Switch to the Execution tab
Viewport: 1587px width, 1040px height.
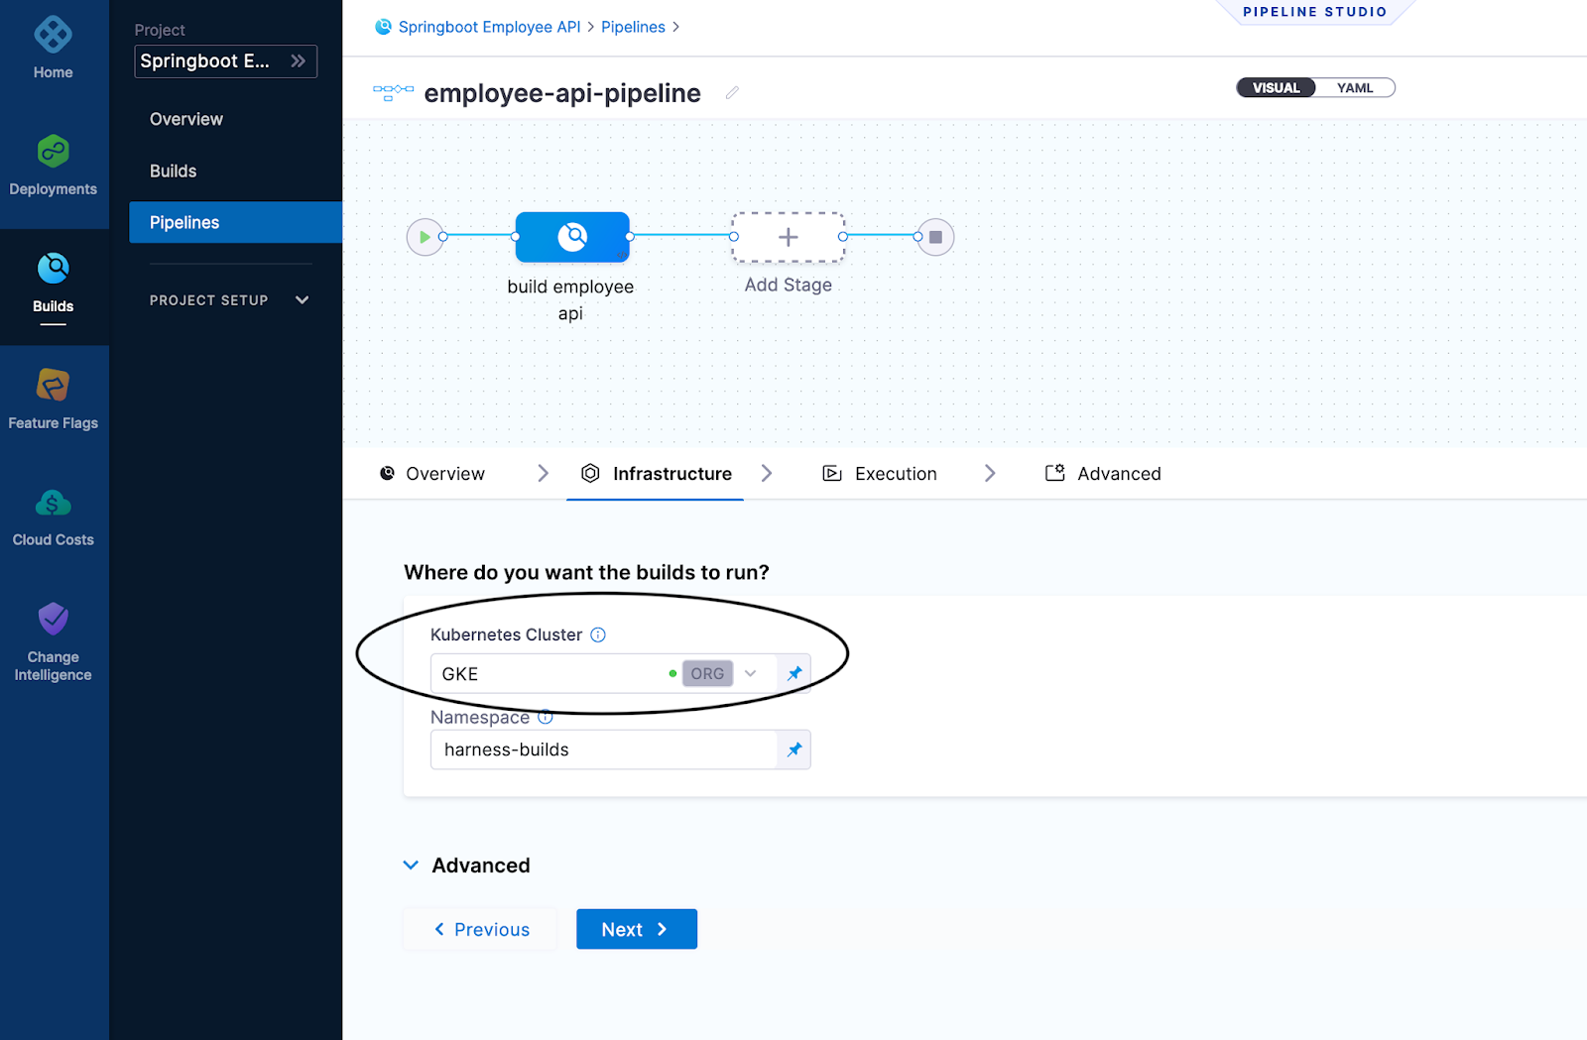(880, 474)
